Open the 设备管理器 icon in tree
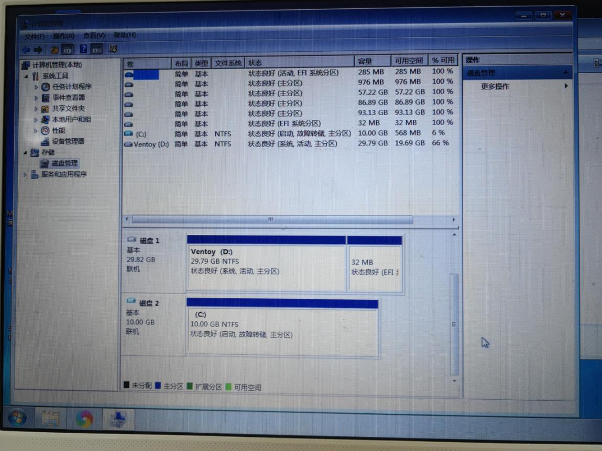602x451 pixels. point(45,141)
